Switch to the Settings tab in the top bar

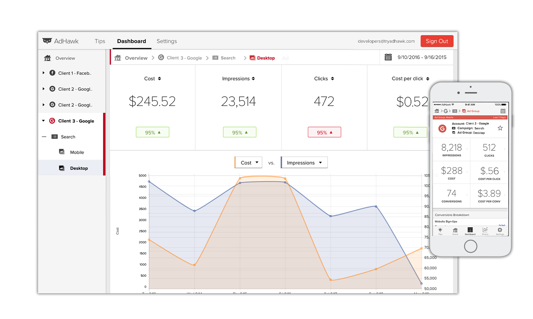pyautogui.click(x=167, y=41)
